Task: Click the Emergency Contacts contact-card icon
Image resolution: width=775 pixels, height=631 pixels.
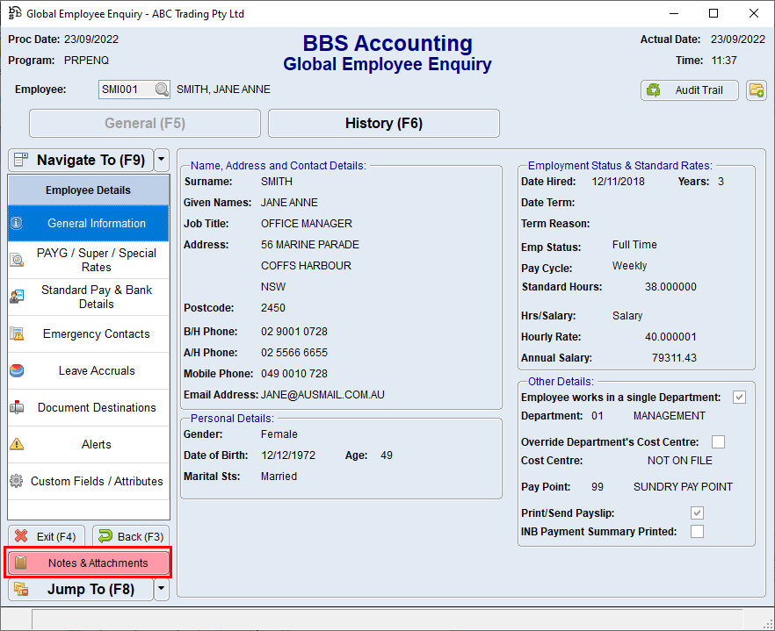Action: (18, 333)
